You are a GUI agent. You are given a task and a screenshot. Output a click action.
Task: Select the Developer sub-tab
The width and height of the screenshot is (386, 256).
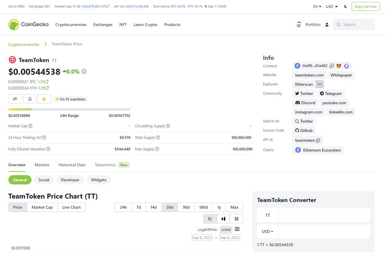[70, 180]
